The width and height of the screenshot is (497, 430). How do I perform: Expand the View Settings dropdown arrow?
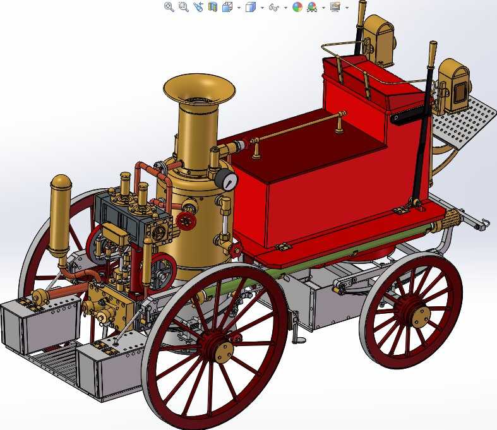click(347, 8)
